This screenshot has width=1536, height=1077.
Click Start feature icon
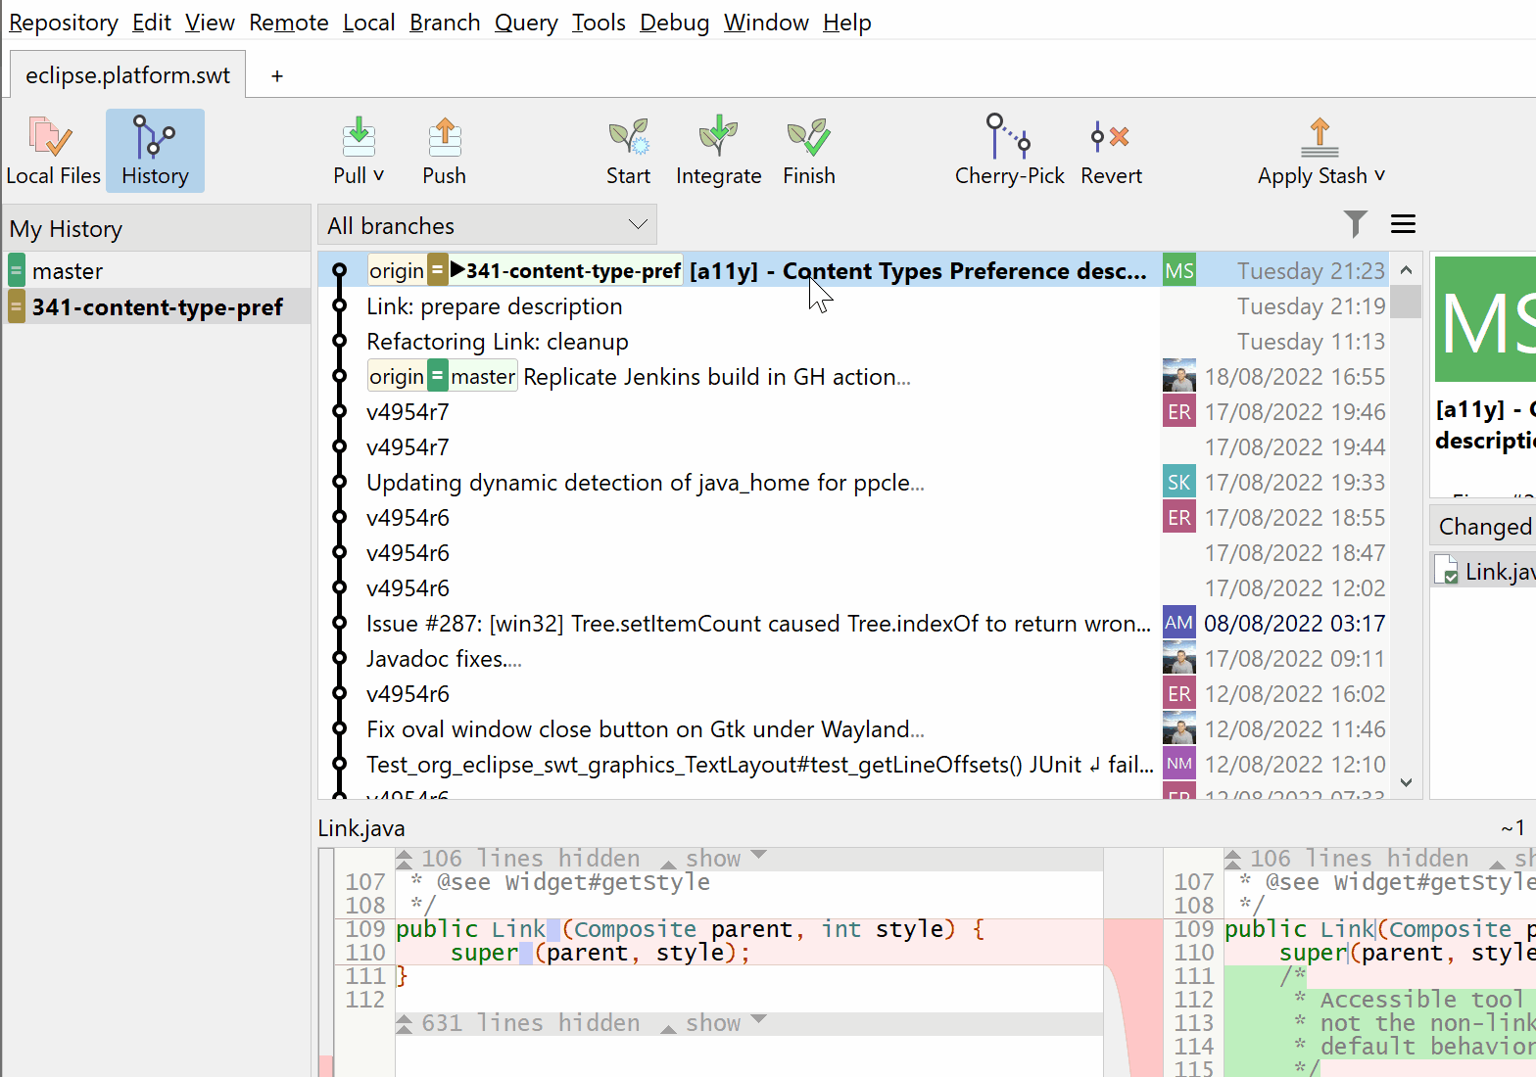628,137
